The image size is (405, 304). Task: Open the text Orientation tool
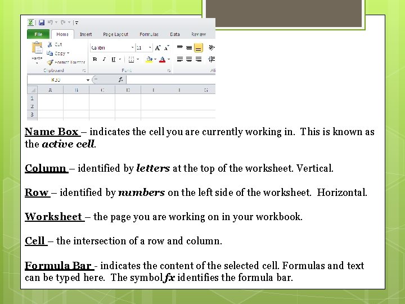211,47
